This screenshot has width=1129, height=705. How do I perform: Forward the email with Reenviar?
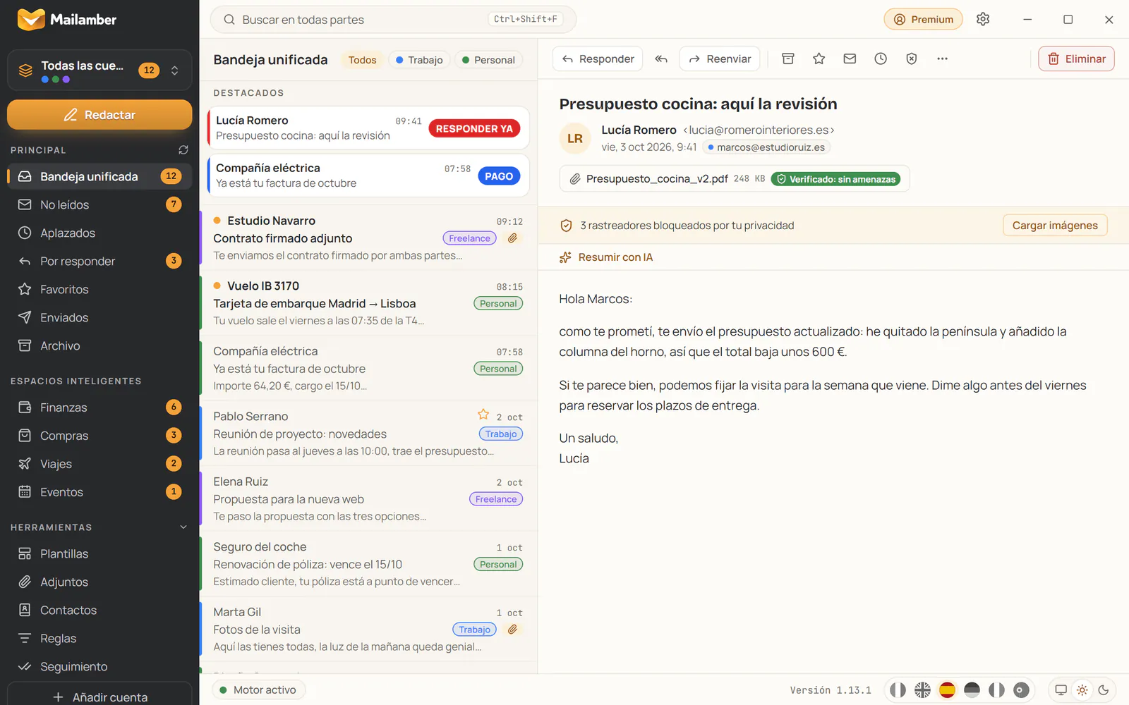pyautogui.click(x=720, y=59)
